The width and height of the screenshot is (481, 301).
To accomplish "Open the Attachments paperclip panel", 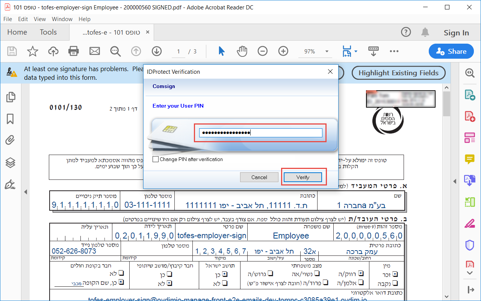I will click(x=10, y=141).
